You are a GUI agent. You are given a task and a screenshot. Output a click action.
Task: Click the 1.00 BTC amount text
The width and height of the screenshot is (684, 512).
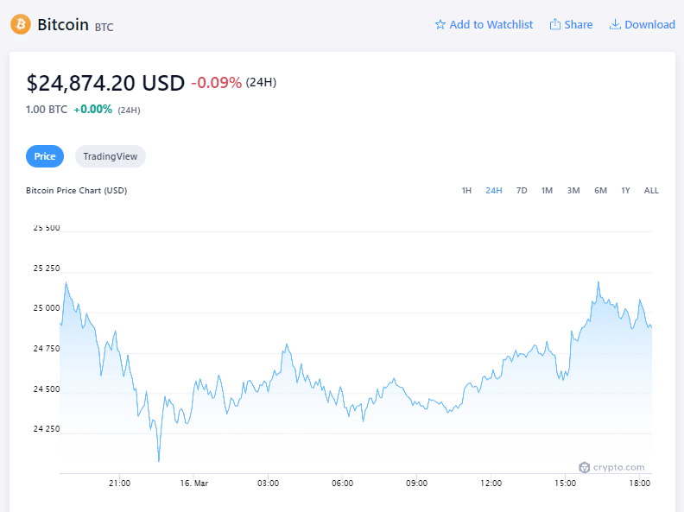pyautogui.click(x=47, y=109)
